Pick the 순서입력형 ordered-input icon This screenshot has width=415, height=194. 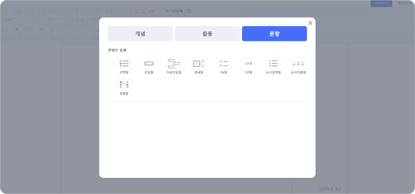pos(273,64)
